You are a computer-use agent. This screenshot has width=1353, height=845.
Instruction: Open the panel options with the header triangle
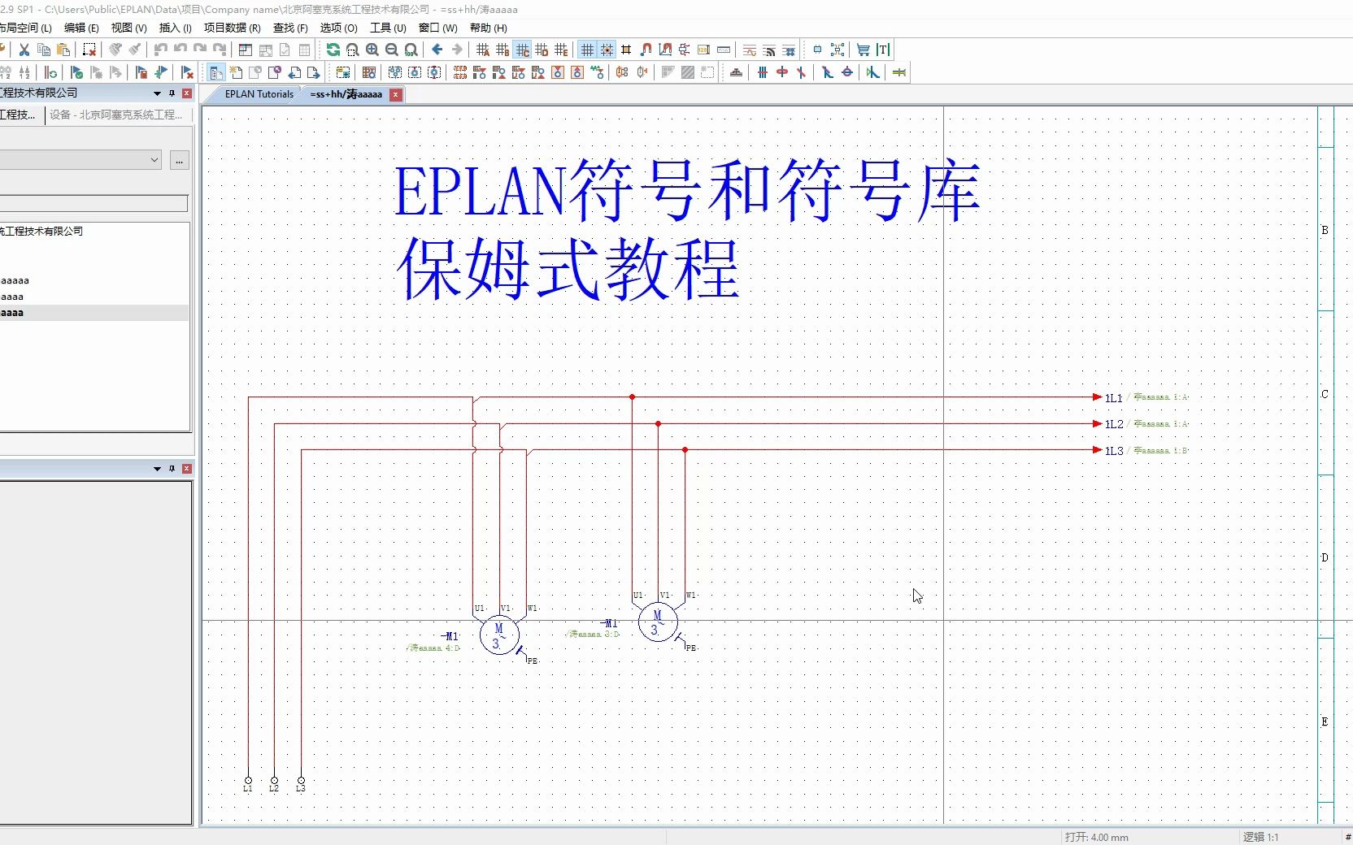(x=156, y=93)
